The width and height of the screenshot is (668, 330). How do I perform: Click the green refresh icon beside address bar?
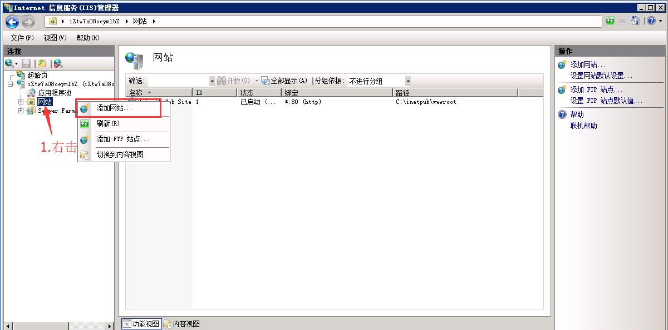pyautogui.click(x=611, y=21)
